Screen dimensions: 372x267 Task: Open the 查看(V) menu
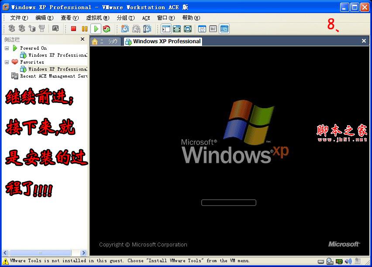click(x=70, y=18)
